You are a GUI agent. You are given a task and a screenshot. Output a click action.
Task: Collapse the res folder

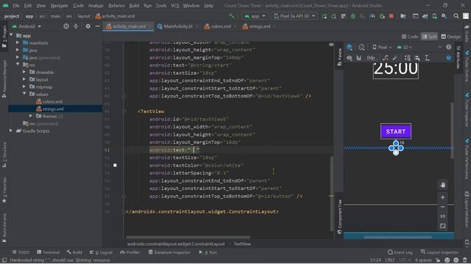pyautogui.click(x=18, y=65)
